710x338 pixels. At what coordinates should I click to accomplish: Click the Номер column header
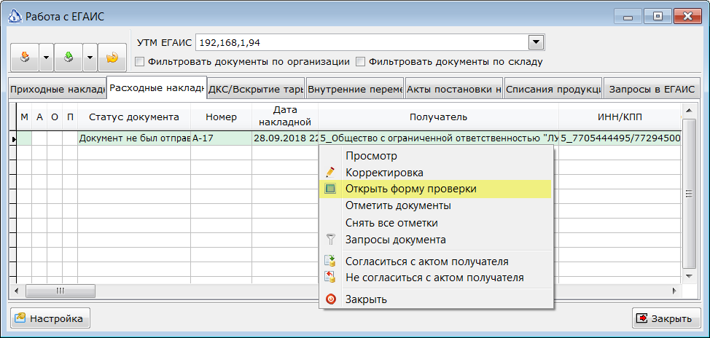pyautogui.click(x=221, y=117)
